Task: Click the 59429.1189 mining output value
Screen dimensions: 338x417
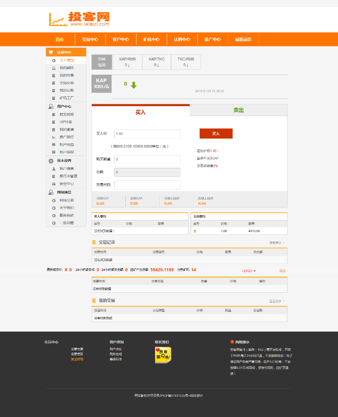Action: point(162,269)
